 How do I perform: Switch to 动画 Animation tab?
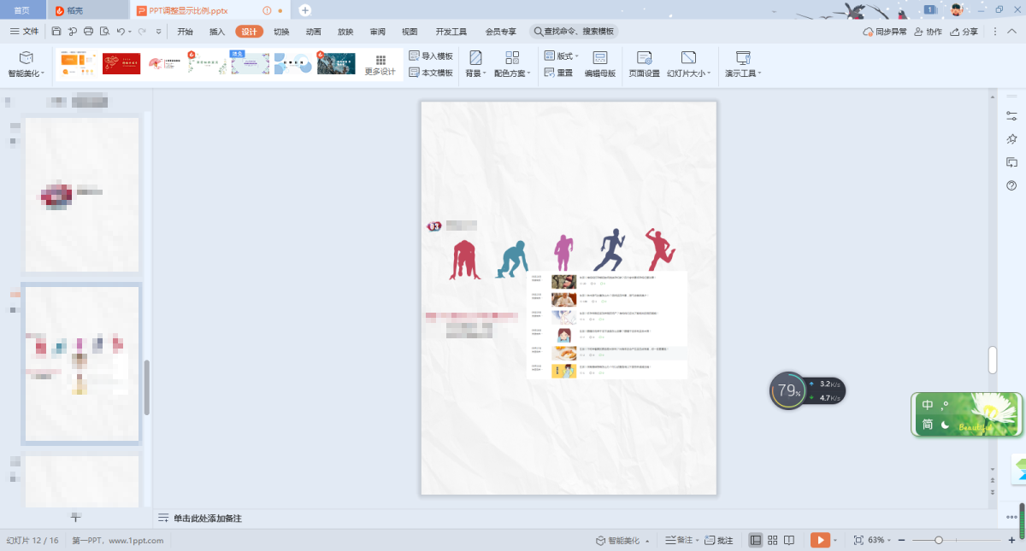click(314, 32)
